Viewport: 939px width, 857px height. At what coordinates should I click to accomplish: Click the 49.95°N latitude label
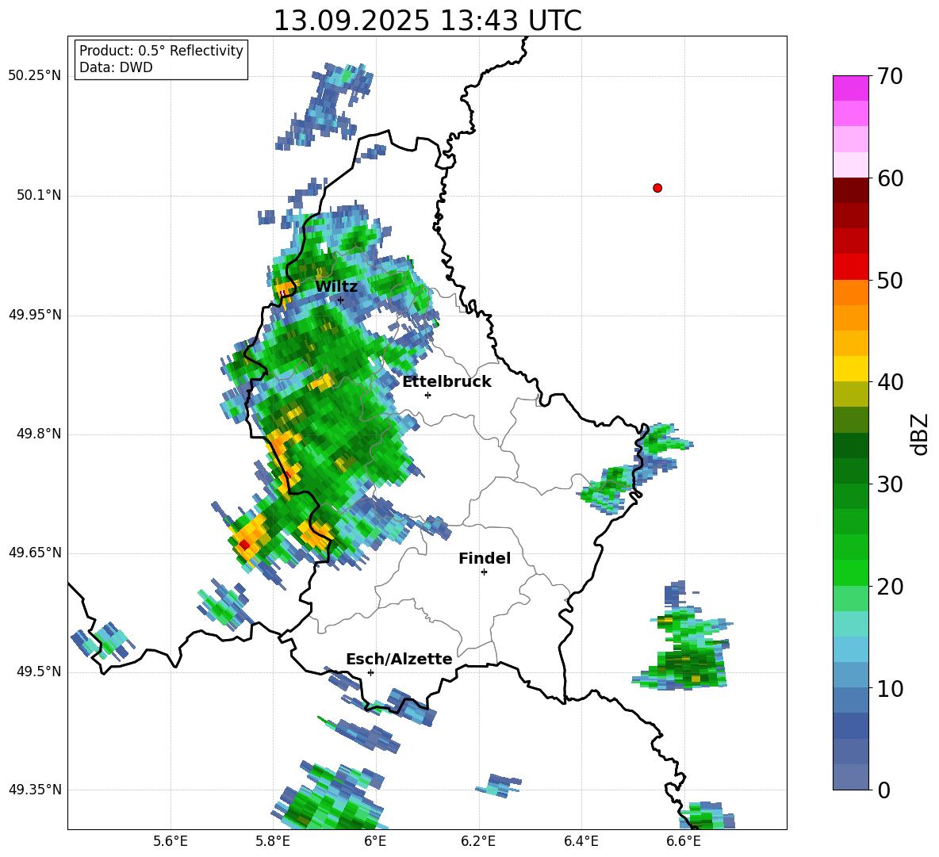tap(34, 315)
